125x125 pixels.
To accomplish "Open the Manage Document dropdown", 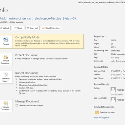I will point(6,106).
